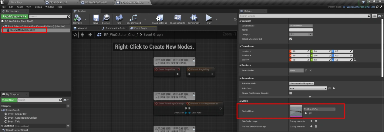
Task: Use selected asset arrow under SK_Chui_MuTou
Action: [x=306, y=113]
